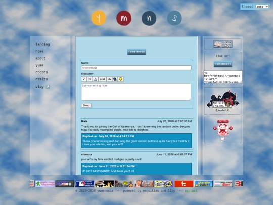Click the red 'm' circle logo
Image resolution: width=273 pixels, height=205 pixels.
124,18
